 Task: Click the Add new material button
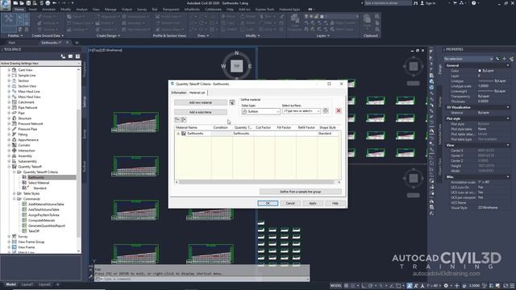tap(201, 102)
